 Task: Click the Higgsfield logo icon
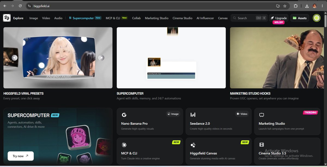(x=7, y=18)
